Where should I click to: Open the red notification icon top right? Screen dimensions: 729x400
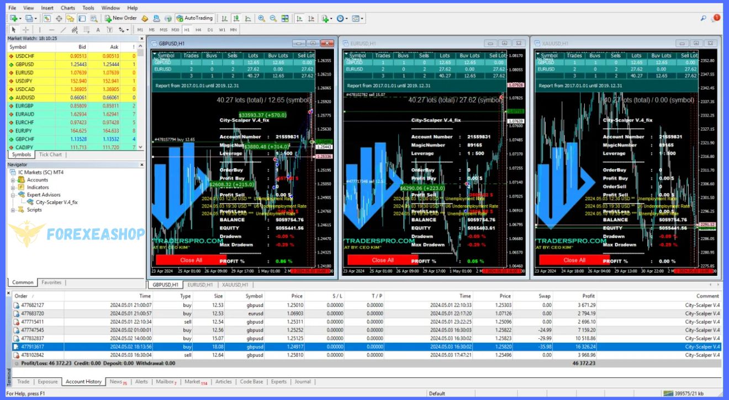click(717, 18)
